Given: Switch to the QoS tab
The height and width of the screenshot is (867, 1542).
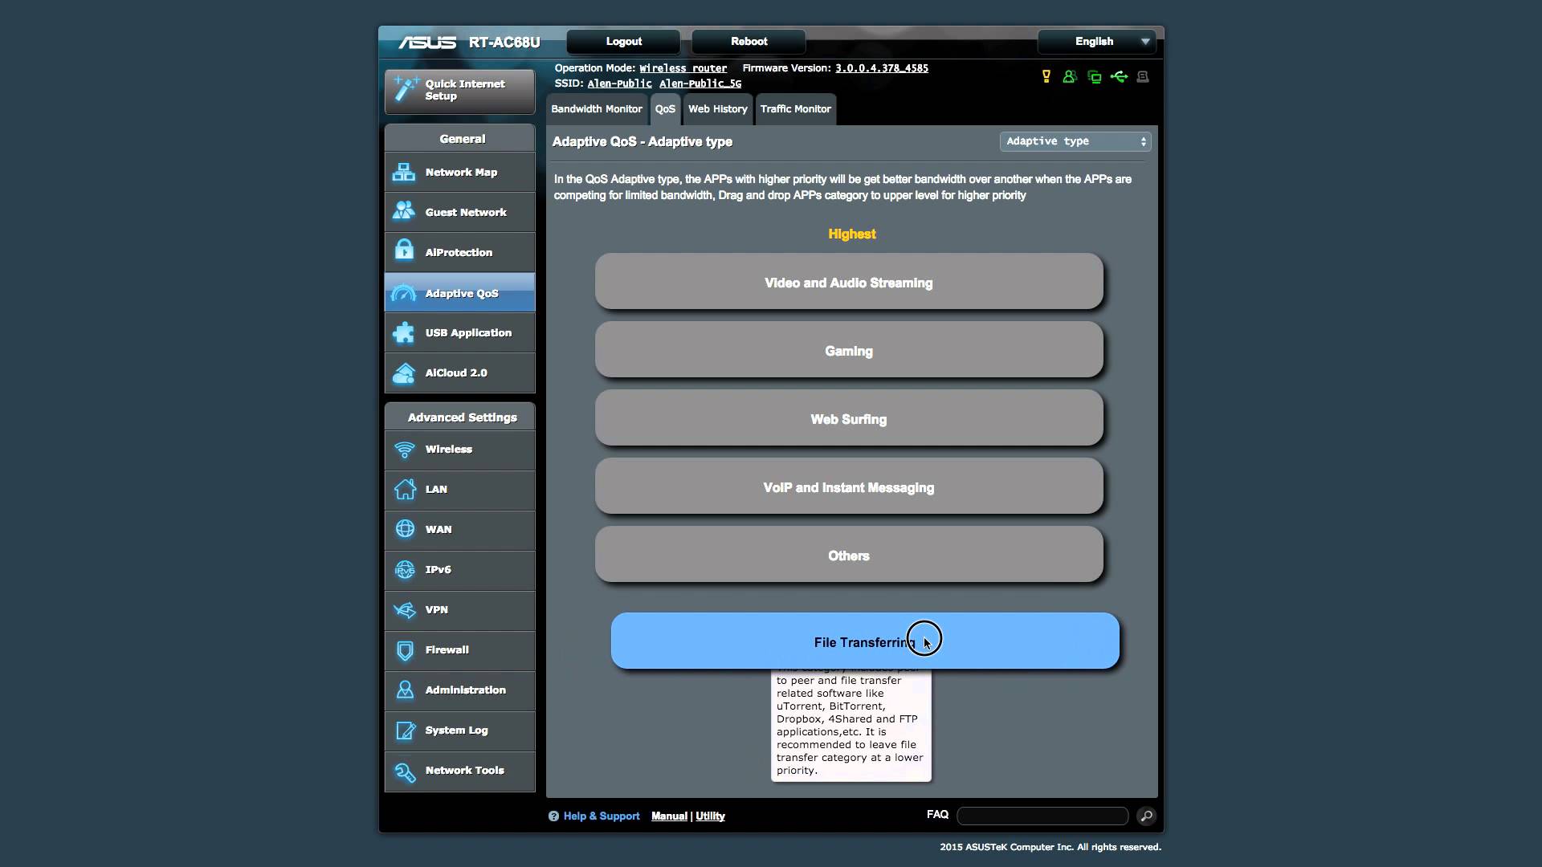Looking at the screenshot, I should [x=664, y=108].
